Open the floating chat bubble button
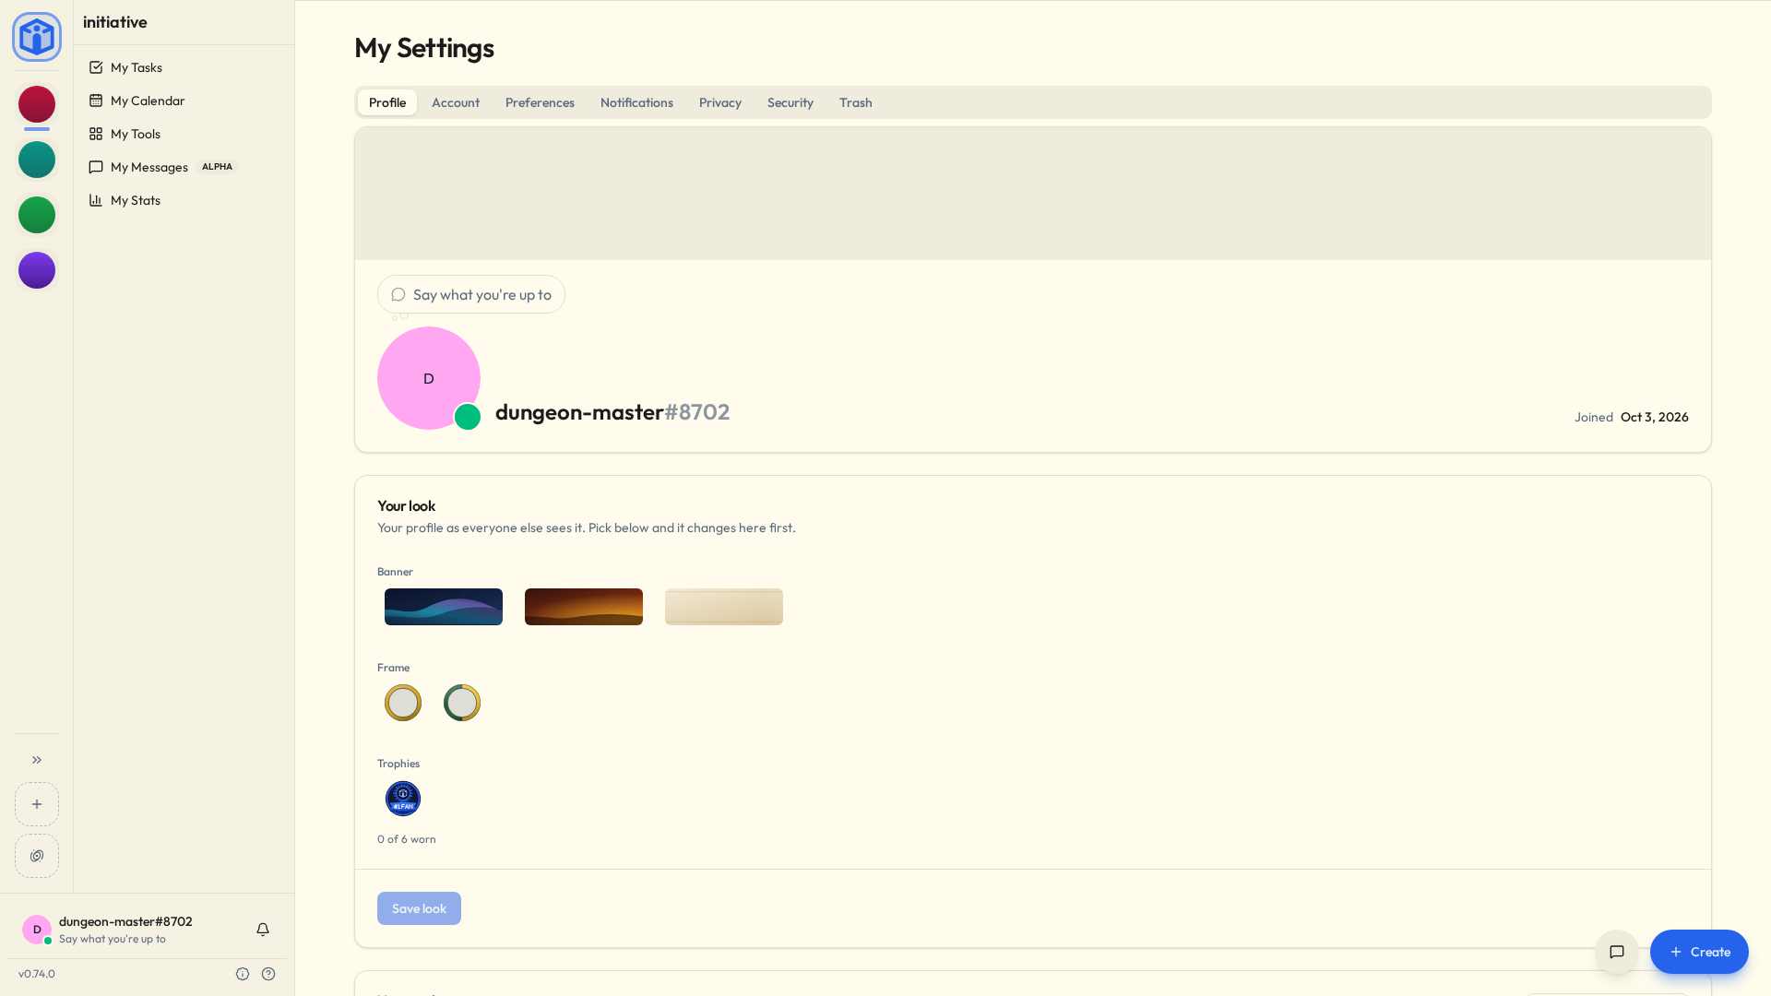The image size is (1771, 996). point(1617,952)
